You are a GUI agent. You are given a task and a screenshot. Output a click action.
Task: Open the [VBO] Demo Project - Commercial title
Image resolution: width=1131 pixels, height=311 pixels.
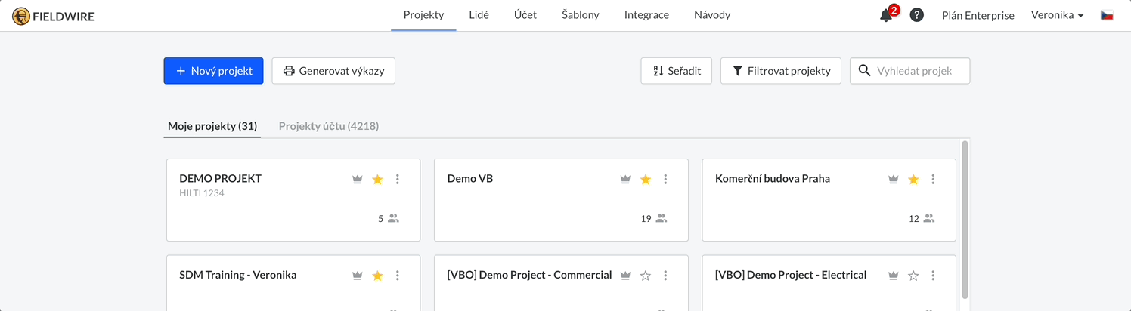click(530, 276)
